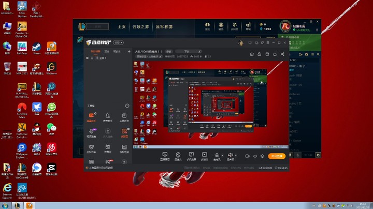Click the share icon in streaming tool
This screenshot has height=209, width=373.
(x=283, y=54)
